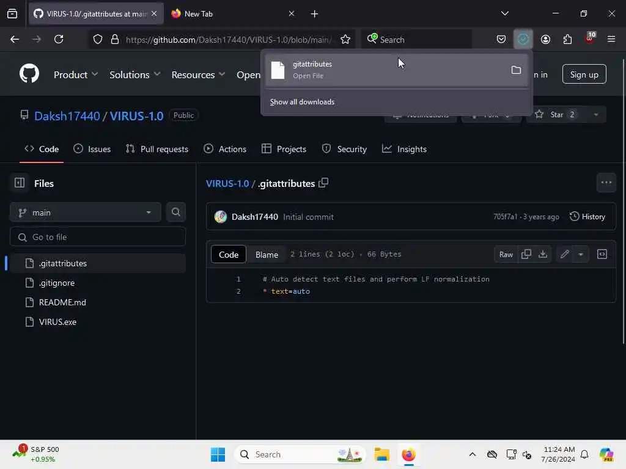Screen dimensions: 626x469
Task: Open the Raw file view
Action: (506, 254)
